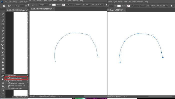175x99 pixels.
Task: Open tool preset arrow in left window
Action: (x=12, y=6)
